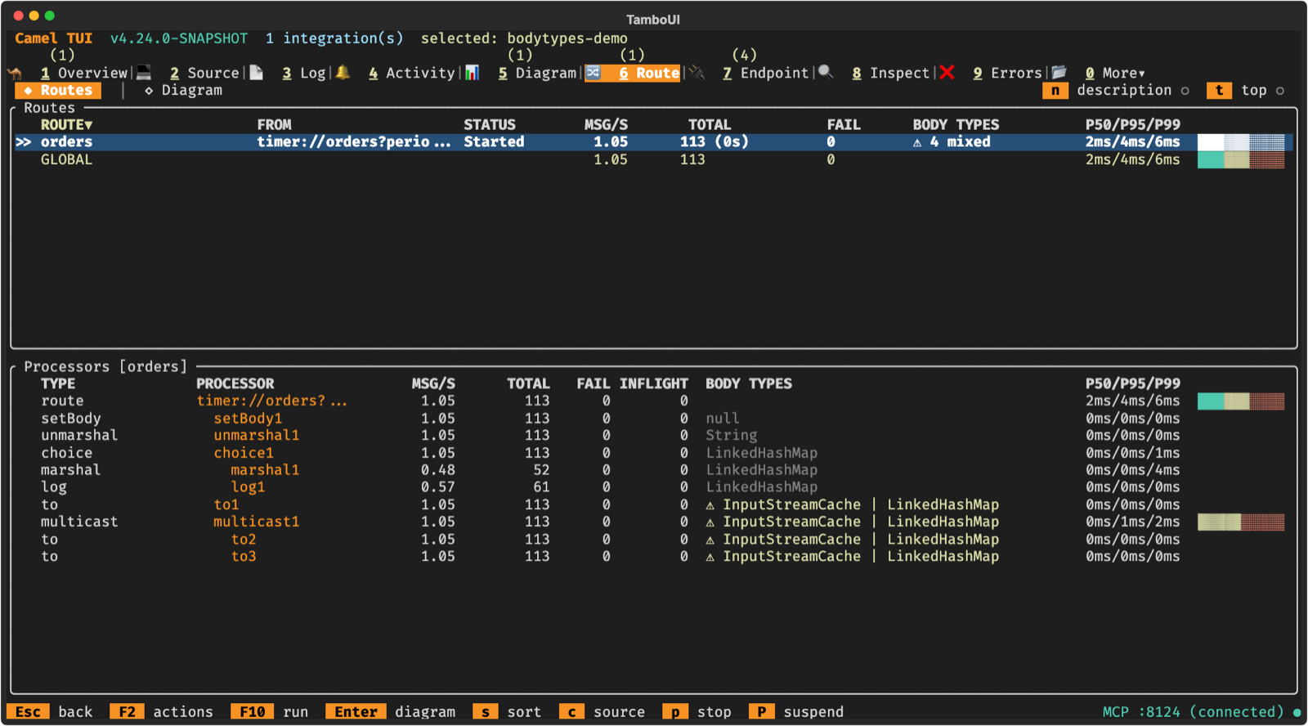Toggle the top option
Screen dimensions: 1308x726
(1245, 91)
